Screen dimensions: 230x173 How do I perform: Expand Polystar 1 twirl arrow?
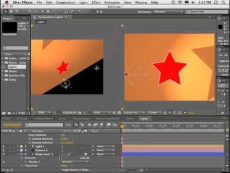click(25, 162)
